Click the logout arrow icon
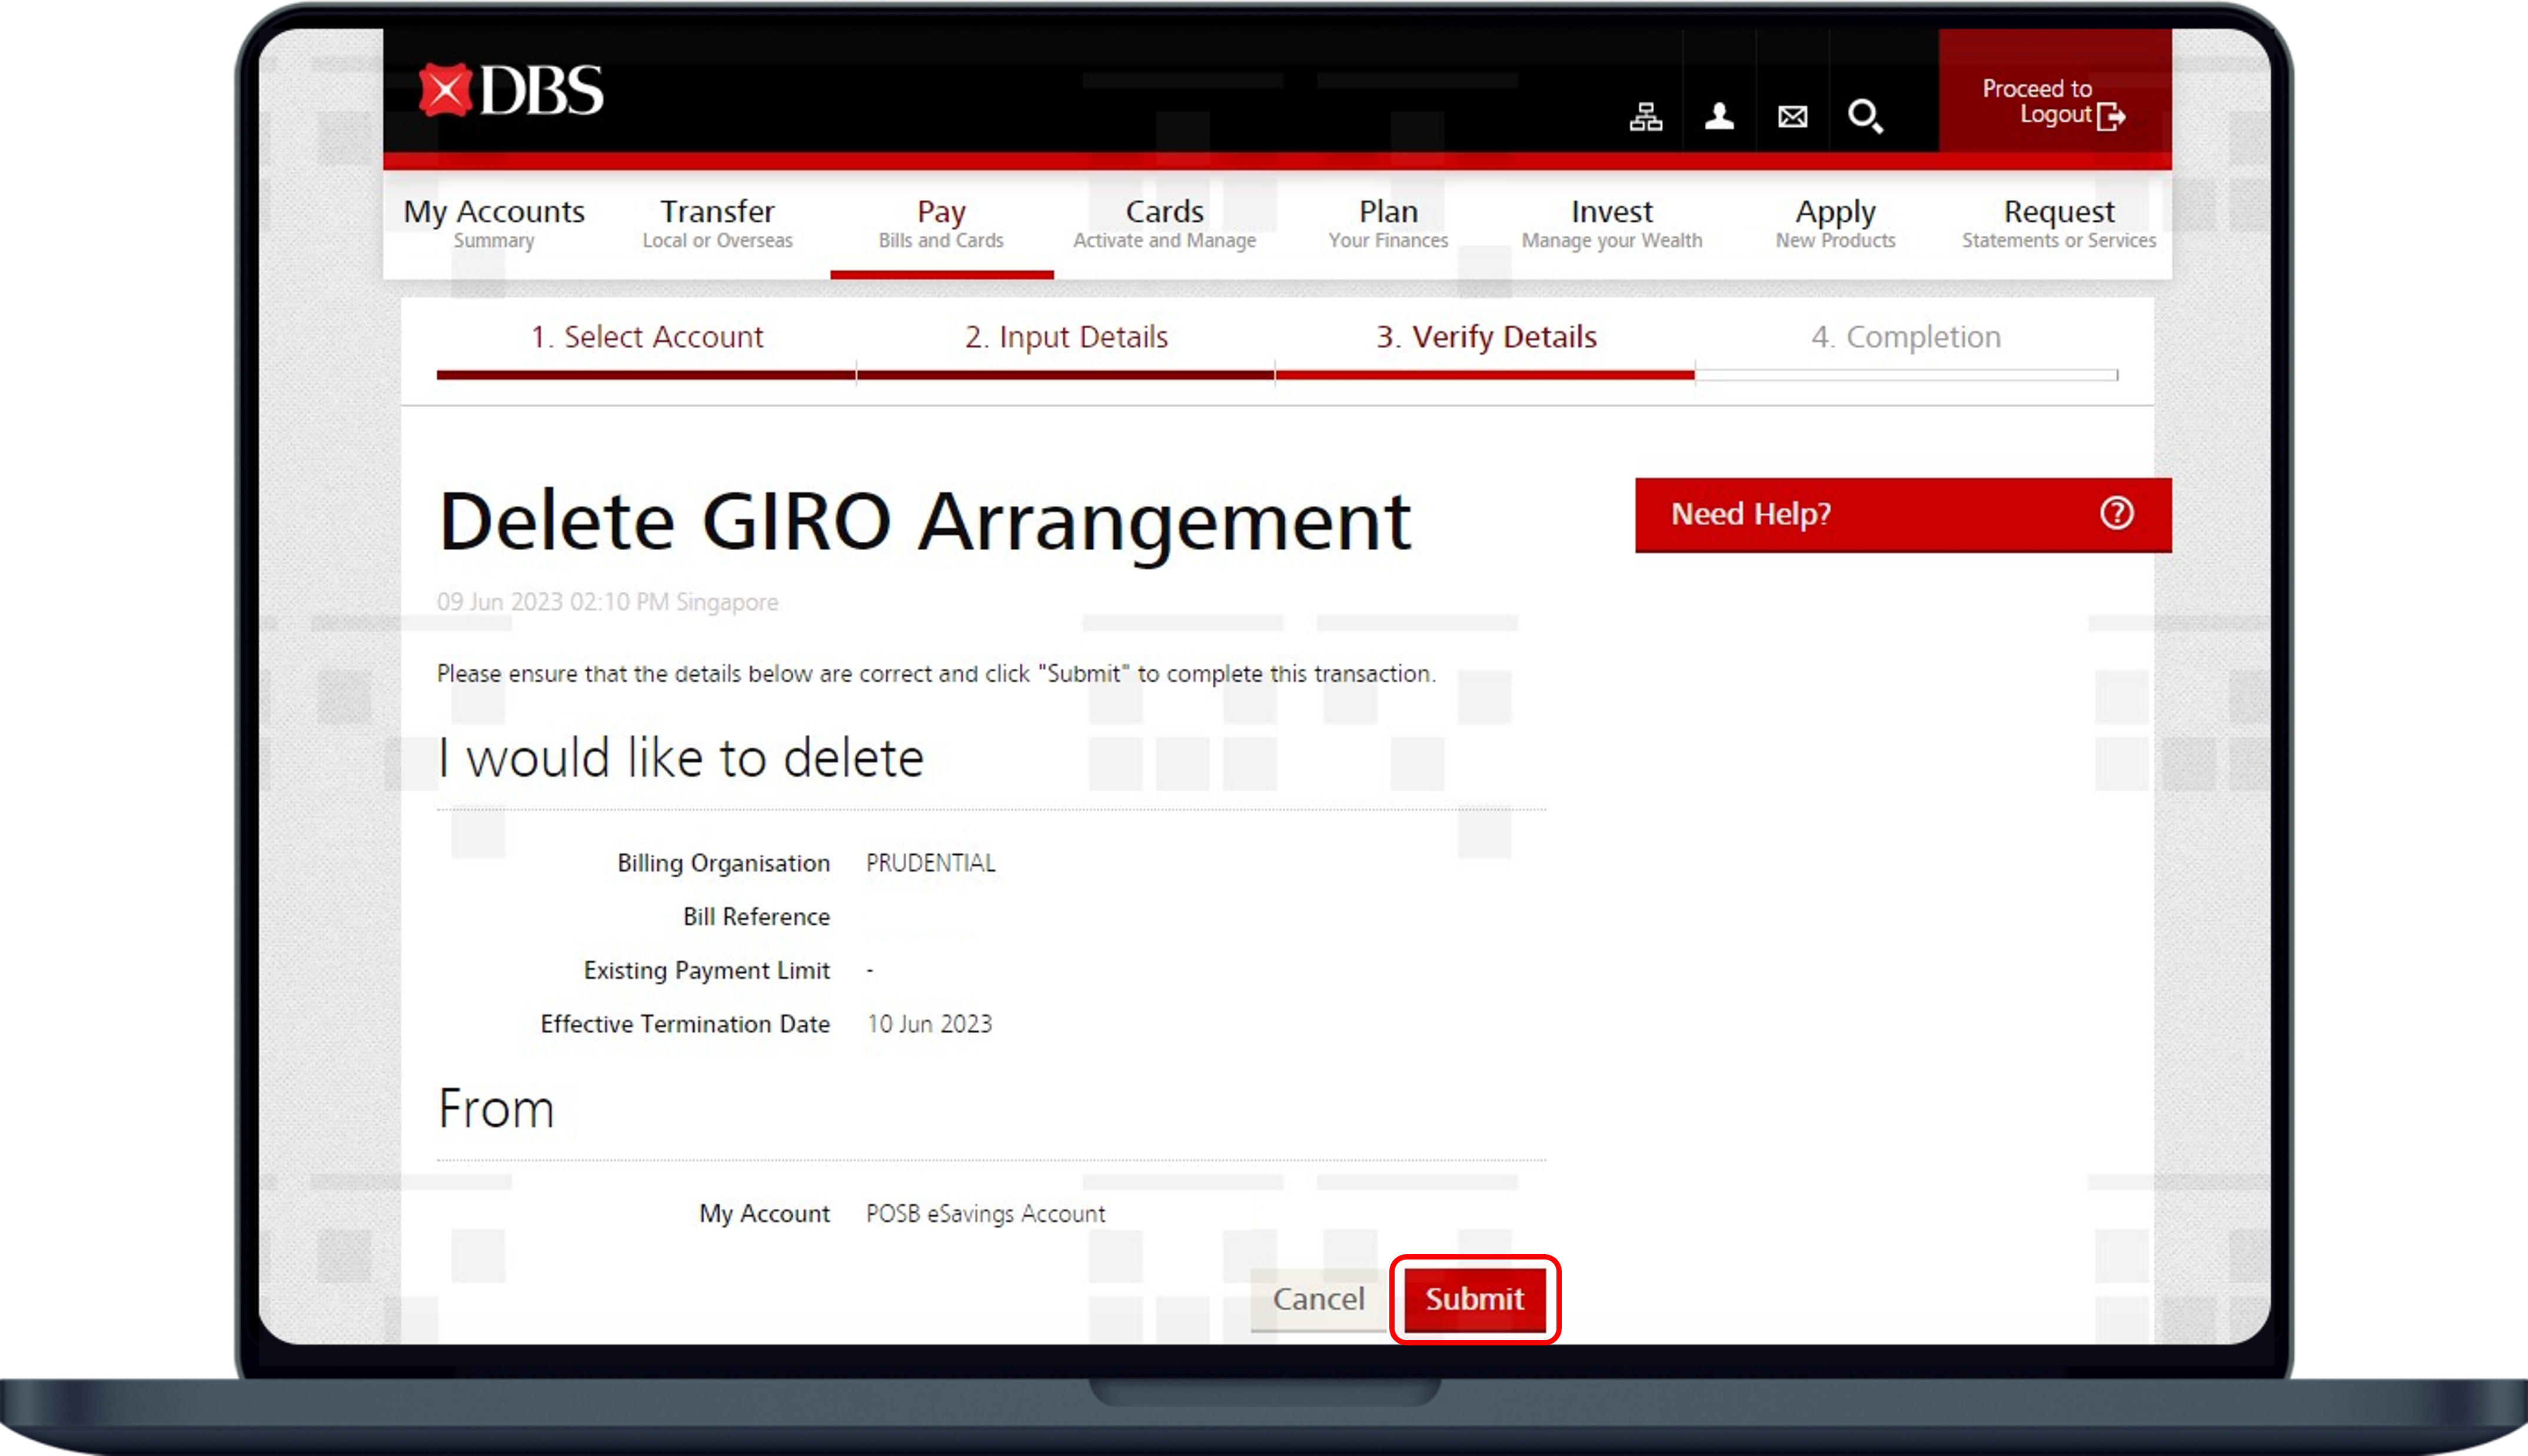2528x1456 pixels. (2110, 117)
